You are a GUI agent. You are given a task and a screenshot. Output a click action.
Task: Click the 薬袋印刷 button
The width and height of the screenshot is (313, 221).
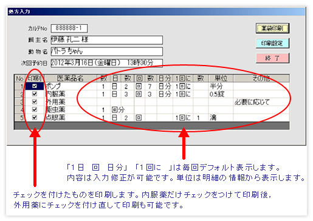coord(272,29)
